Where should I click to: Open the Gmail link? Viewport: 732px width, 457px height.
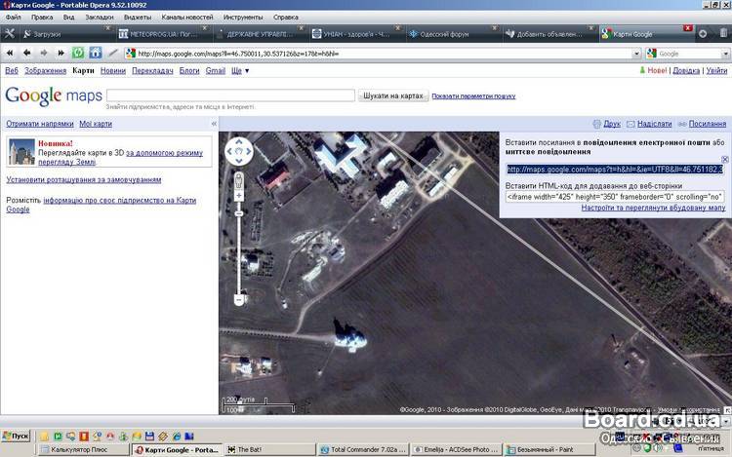tap(216, 71)
